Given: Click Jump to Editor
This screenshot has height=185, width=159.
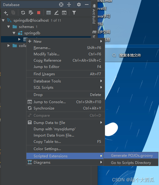Looking at the screenshot, I should (x=65, y=67).
